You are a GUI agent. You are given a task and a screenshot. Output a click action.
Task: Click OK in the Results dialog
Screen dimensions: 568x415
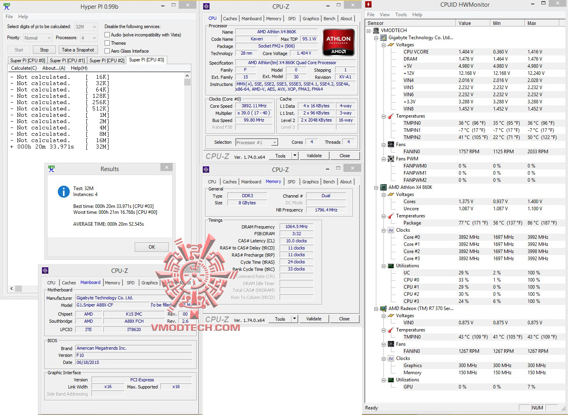click(x=152, y=247)
